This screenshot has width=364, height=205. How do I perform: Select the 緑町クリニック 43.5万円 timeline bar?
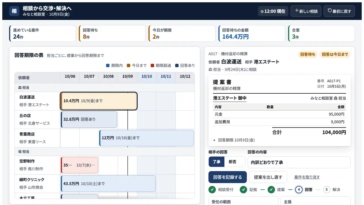108,184
